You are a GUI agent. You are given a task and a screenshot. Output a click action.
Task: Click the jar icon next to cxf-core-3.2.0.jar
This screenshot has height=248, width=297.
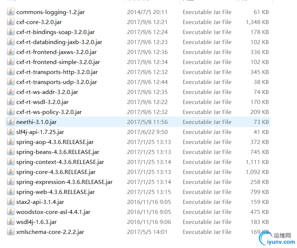[11, 22]
